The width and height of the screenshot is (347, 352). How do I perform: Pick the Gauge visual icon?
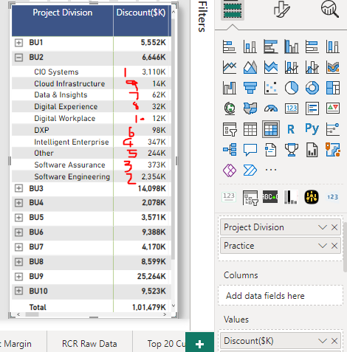click(x=271, y=108)
